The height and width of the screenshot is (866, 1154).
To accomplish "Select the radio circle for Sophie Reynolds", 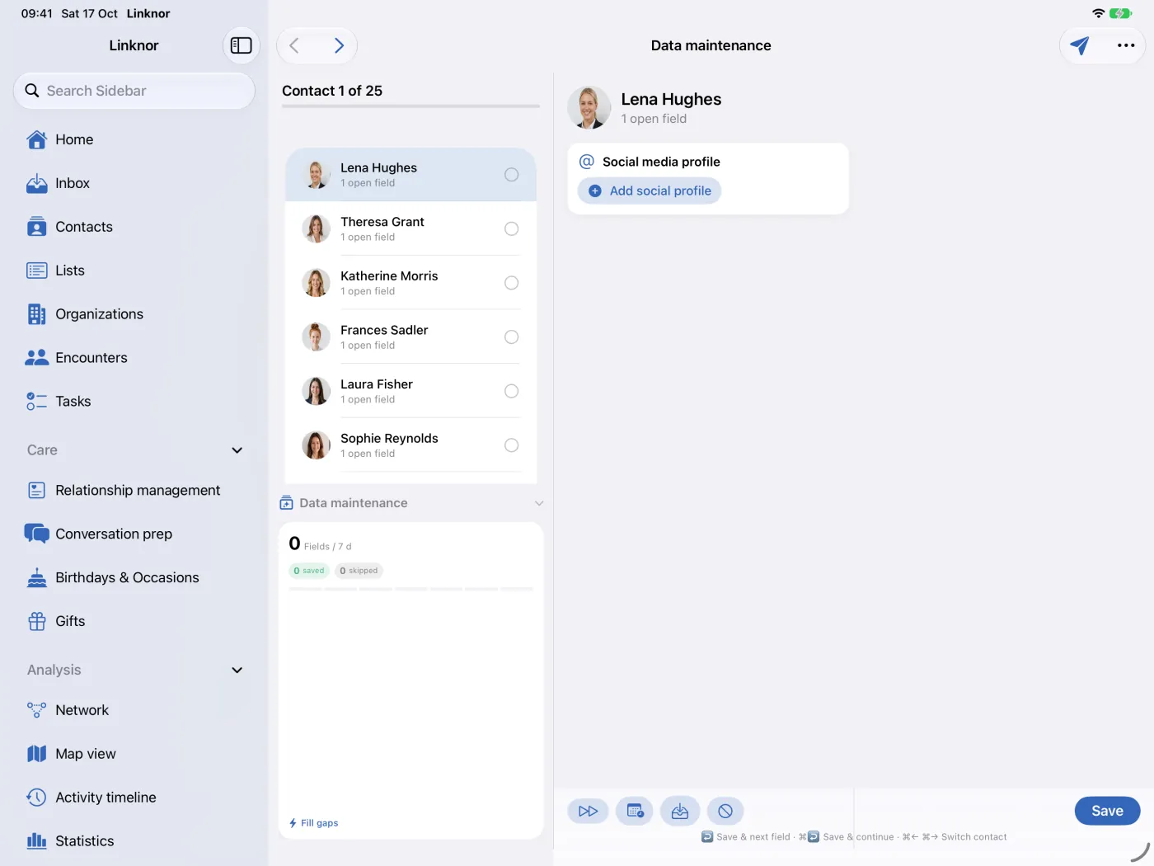I will [512, 445].
